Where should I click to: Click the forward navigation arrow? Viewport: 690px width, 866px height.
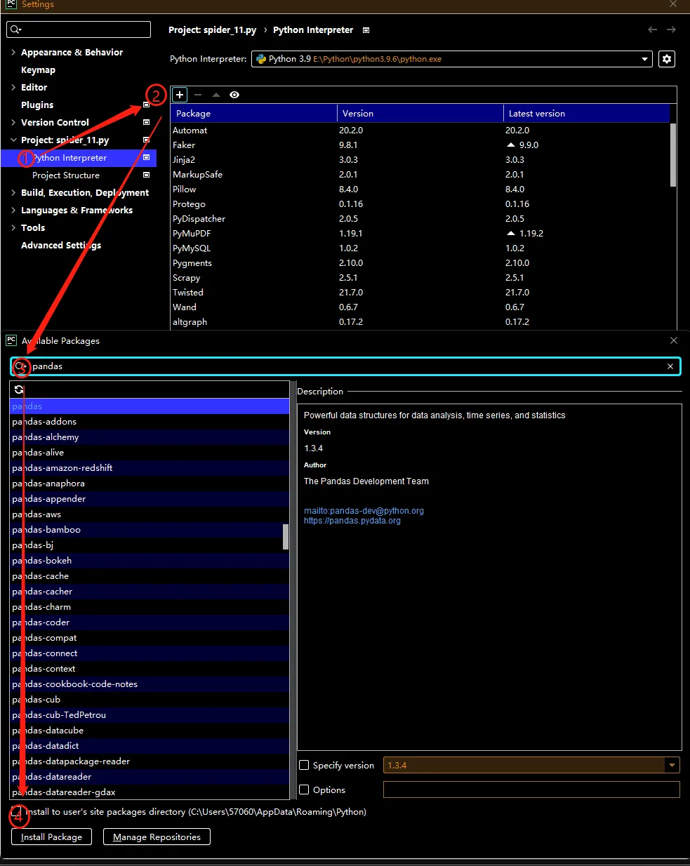click(671, 29)
